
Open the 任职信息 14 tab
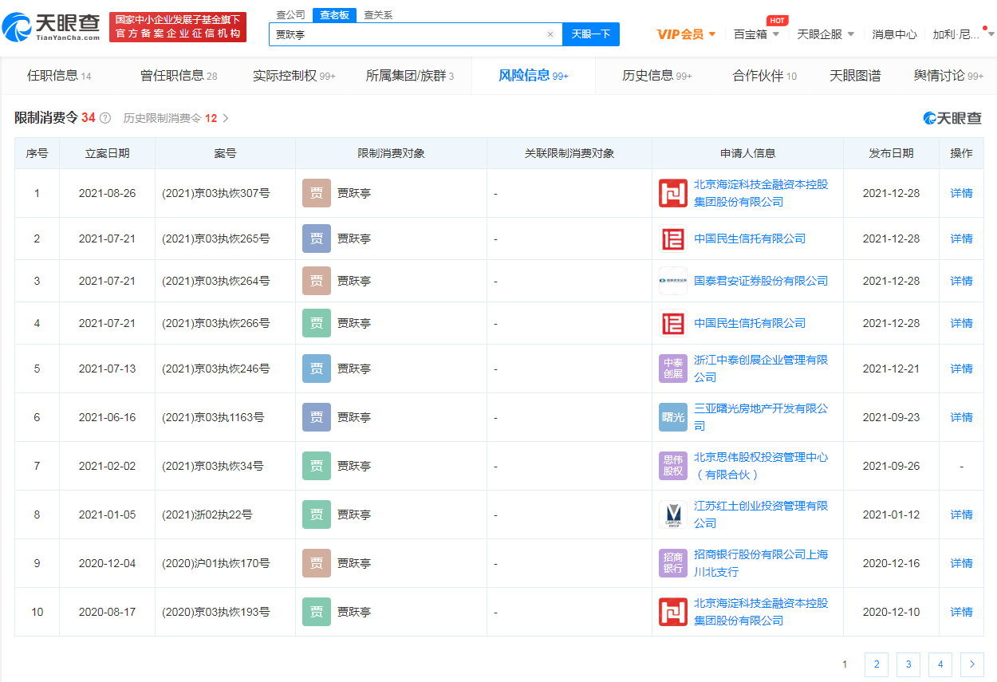point(59,76)
